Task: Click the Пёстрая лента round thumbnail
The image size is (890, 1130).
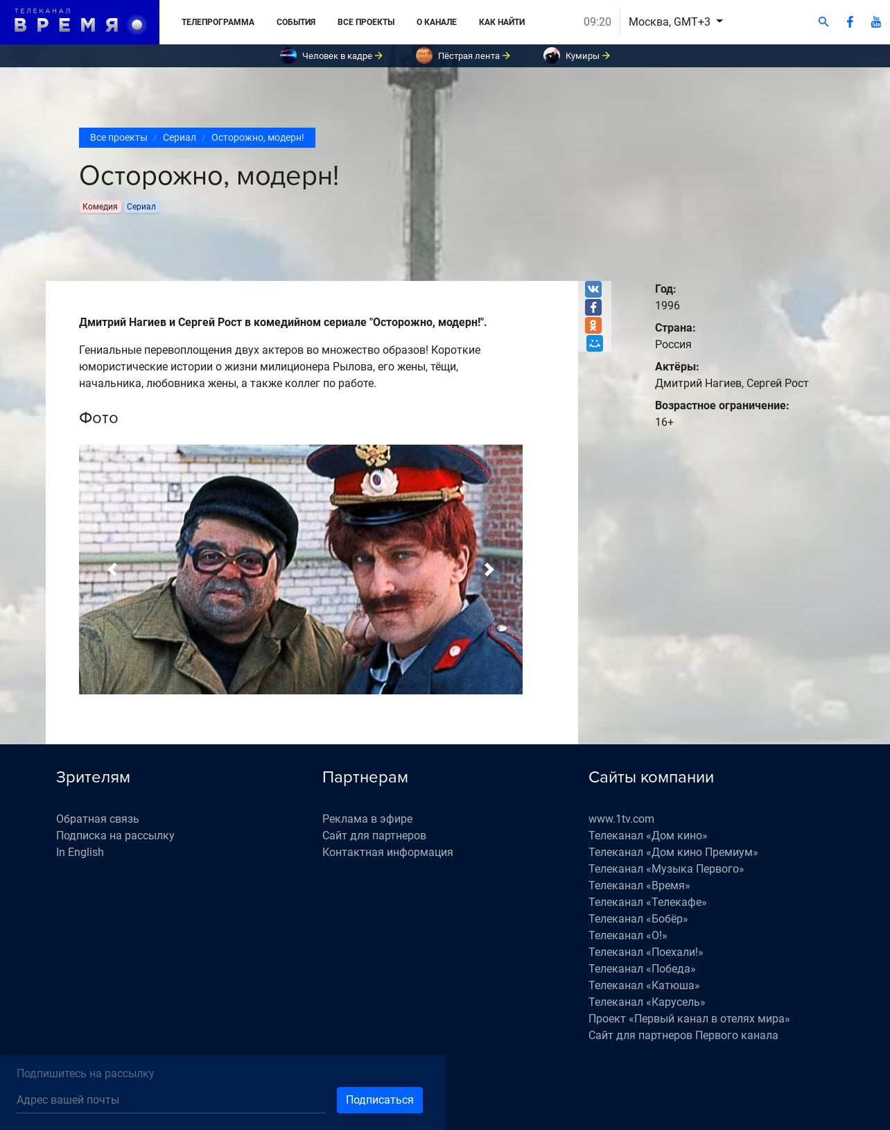Action: pos(424,55)
